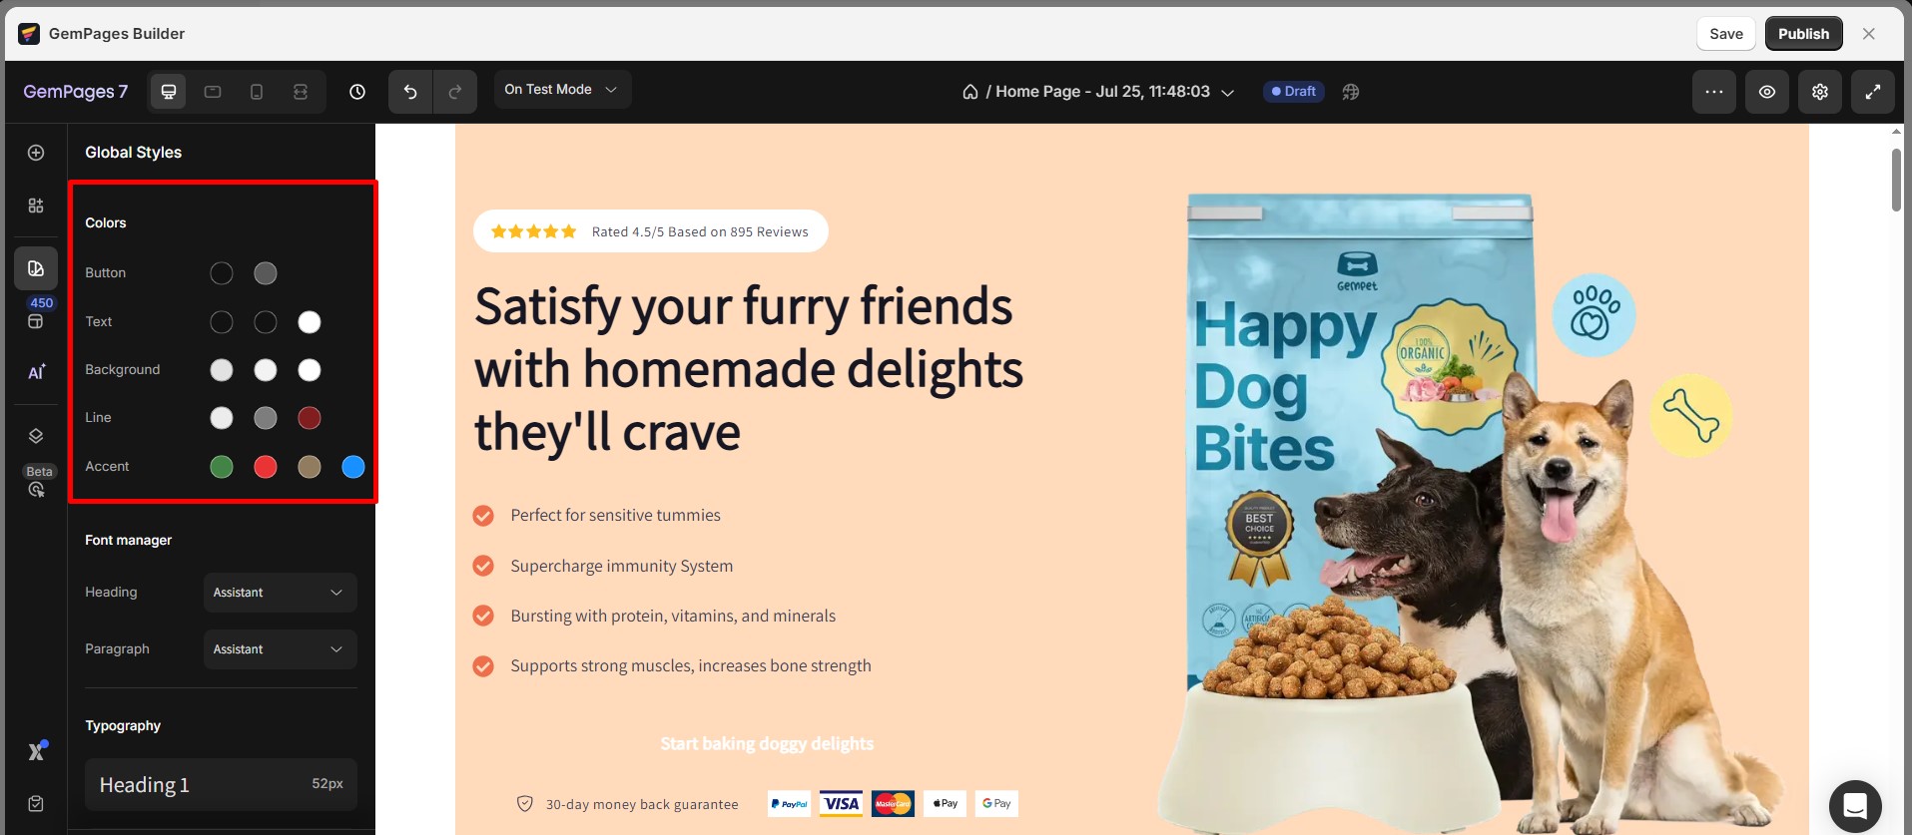This screenshot has width=1912, height=835.
Task: Click the AI assistant sidebar icon
Action: pyautogui.click(x=36, y=372)
